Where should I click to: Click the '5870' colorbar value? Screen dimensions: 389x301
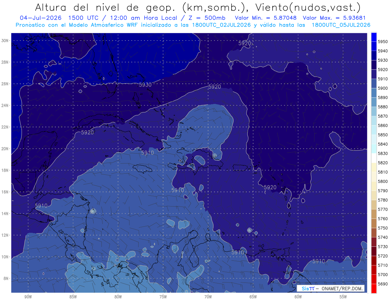point(383,116)
